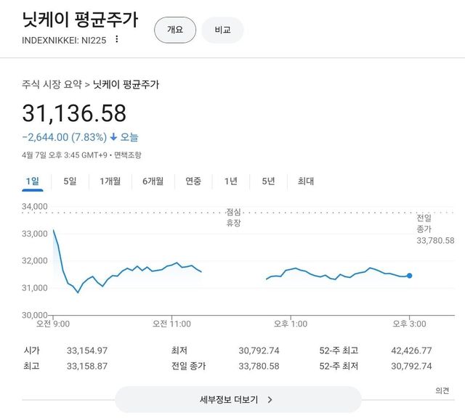Screen dimensions: 465x418
Task: Switch to the 1일 chart tab
Action: (x=32, y=181)
